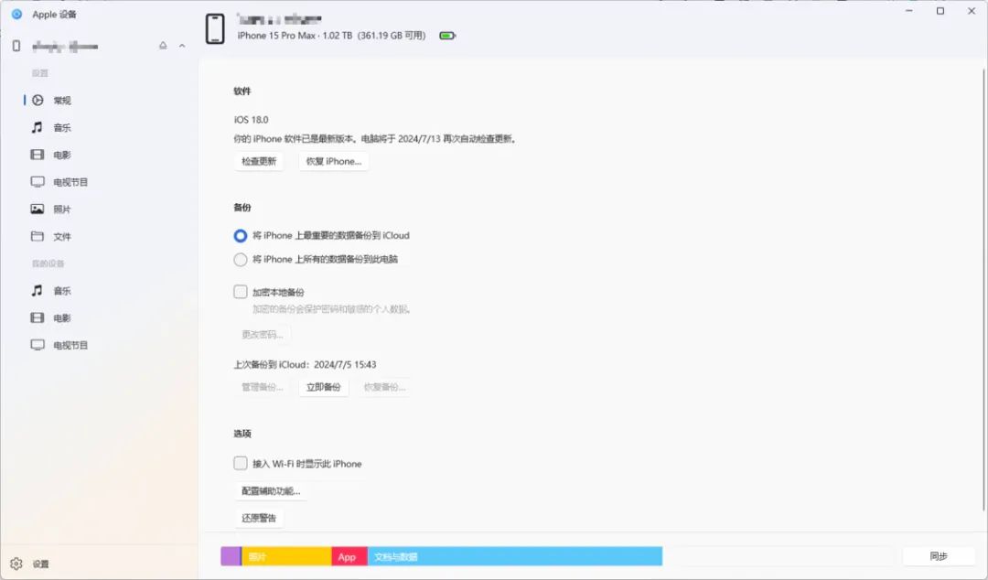Viewport: 988px width, 580px height.
Task: Click the 检查更新 button
Action: pyautogui.click(x=259, y=161)
